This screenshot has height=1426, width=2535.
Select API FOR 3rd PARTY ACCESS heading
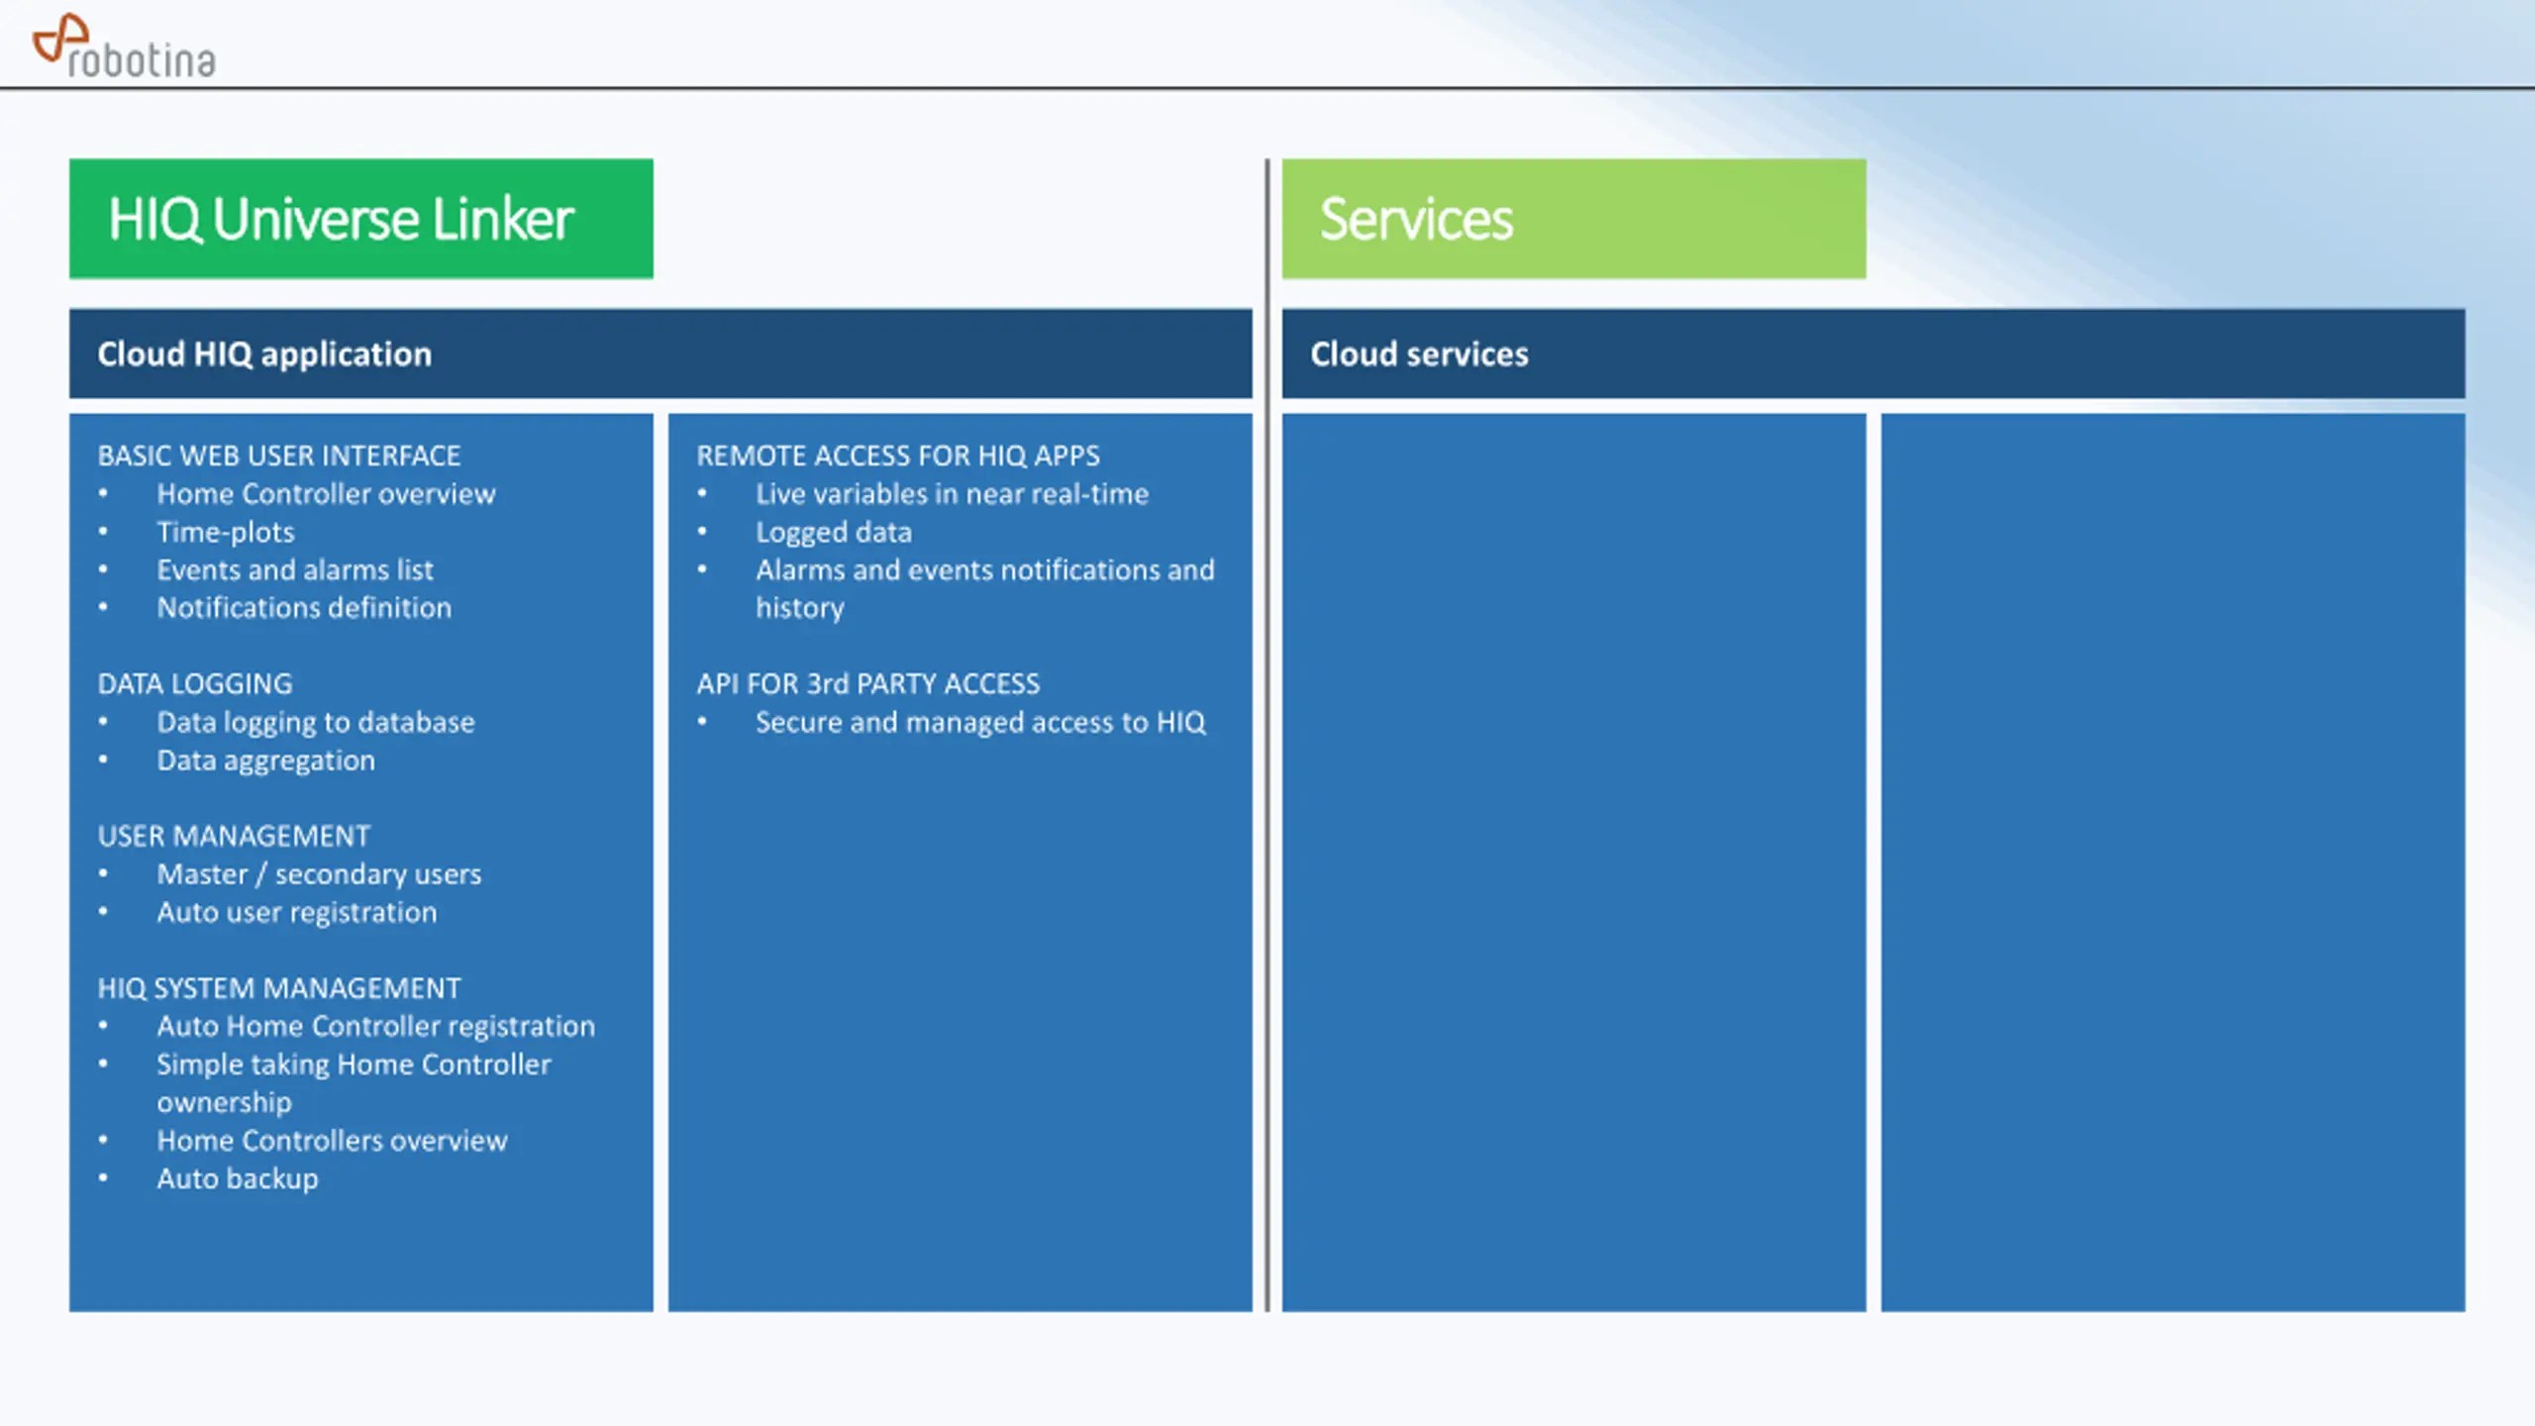point(868,684)
